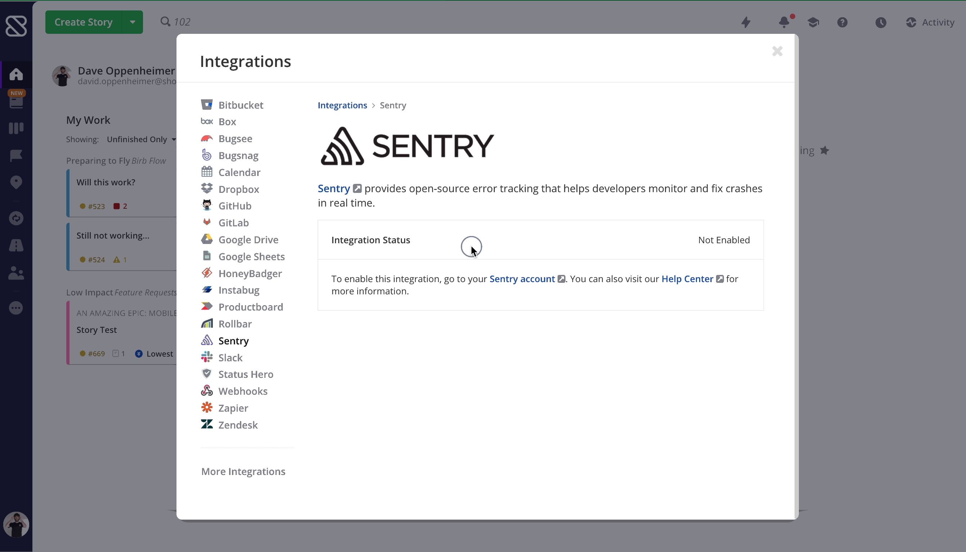
Task: Select Box in integrations list
Action: (x=219, y=122)
